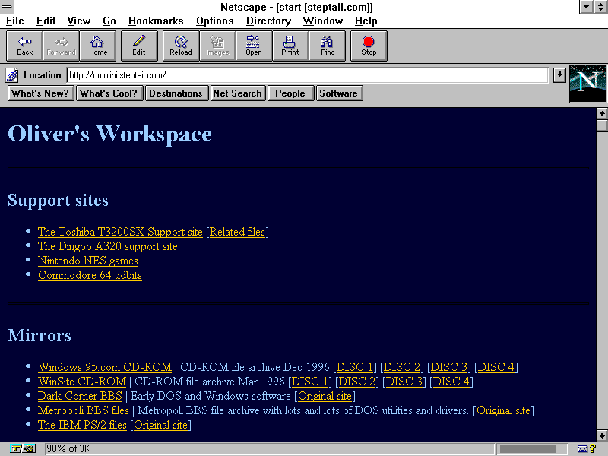Print the page using the Print icon
Screen dimensions: 608x456
290,46
